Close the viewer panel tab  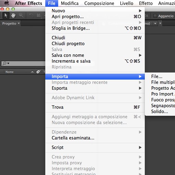160,23
